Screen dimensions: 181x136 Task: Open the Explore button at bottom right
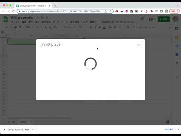(x=167, y=122)
